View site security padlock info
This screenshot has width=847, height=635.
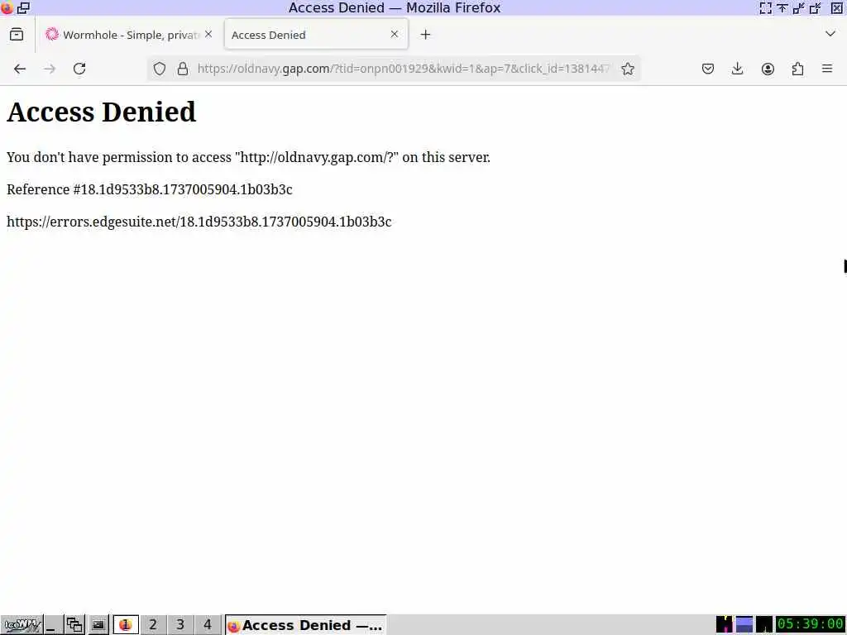click(x=183, y=69)
